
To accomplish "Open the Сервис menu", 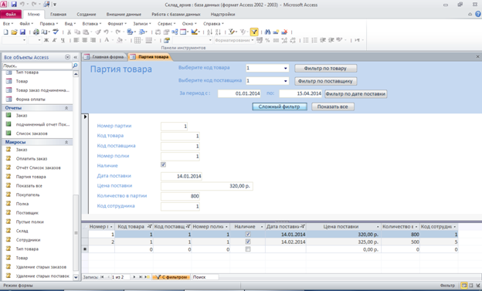I will click(x=166, y=24).
